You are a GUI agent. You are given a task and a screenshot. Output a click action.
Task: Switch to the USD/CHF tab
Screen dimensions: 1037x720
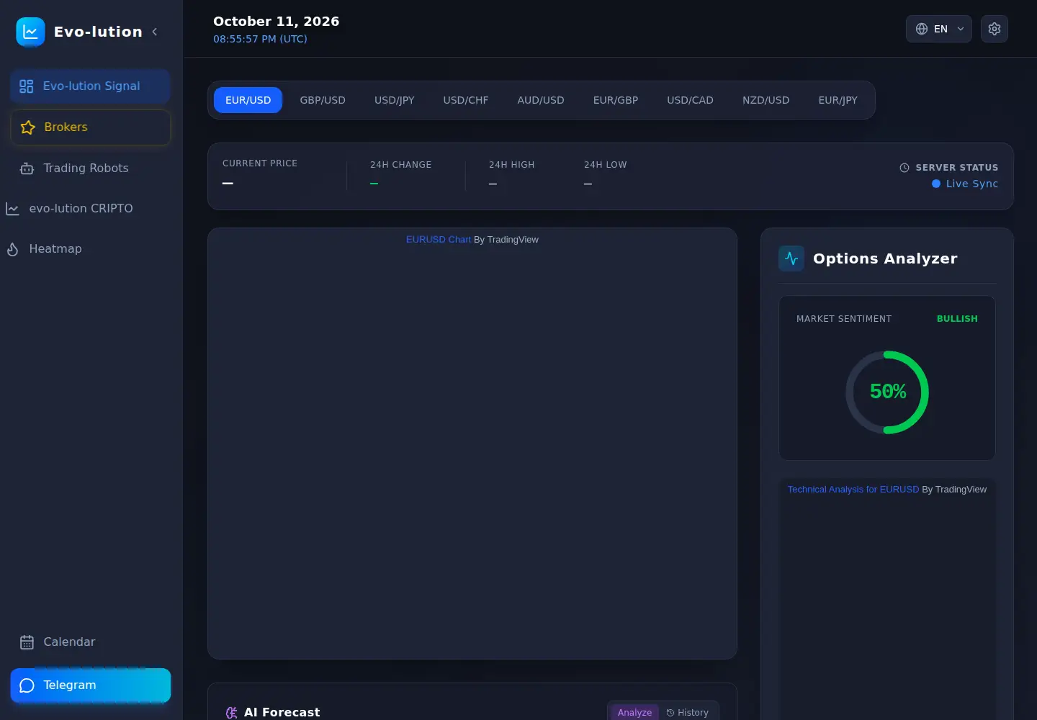point(466,100)
